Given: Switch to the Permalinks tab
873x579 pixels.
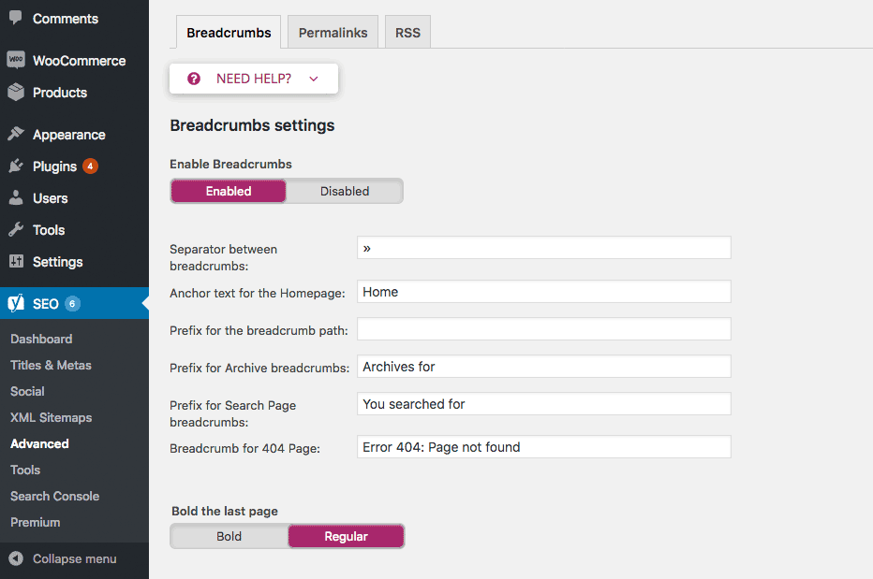Looking at the screenshot, I should click(333, 32).
